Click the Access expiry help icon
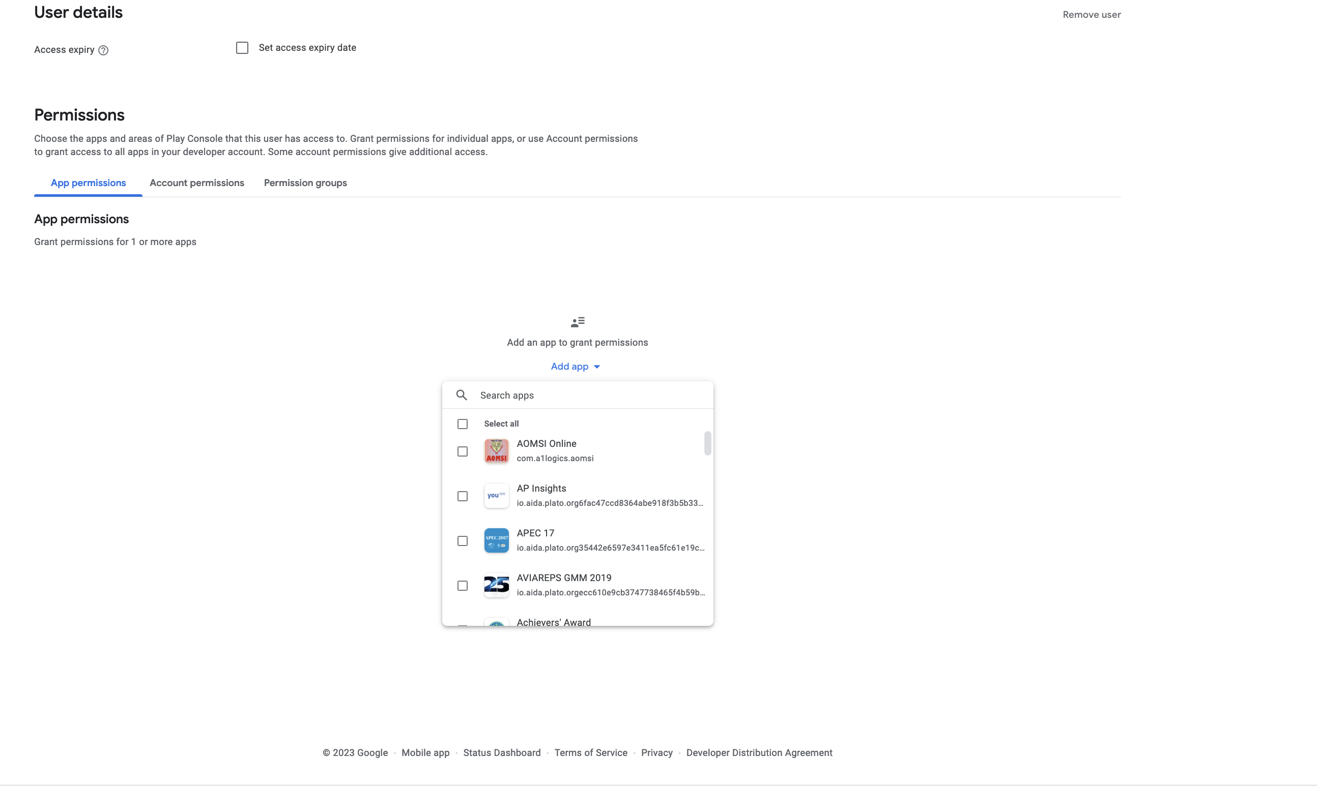This screenshot has height=786, width=1317. click(x=103, y=50)
